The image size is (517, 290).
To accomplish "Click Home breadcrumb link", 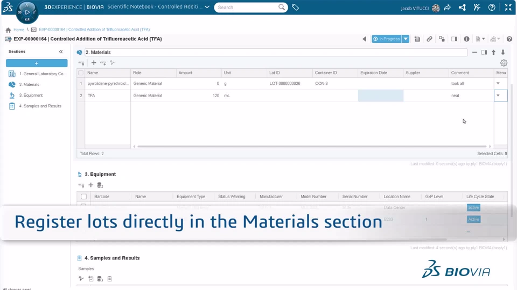I will tap(19, 30).
